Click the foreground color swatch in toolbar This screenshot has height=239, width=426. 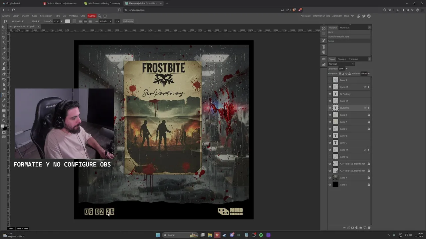coord(3,126)
